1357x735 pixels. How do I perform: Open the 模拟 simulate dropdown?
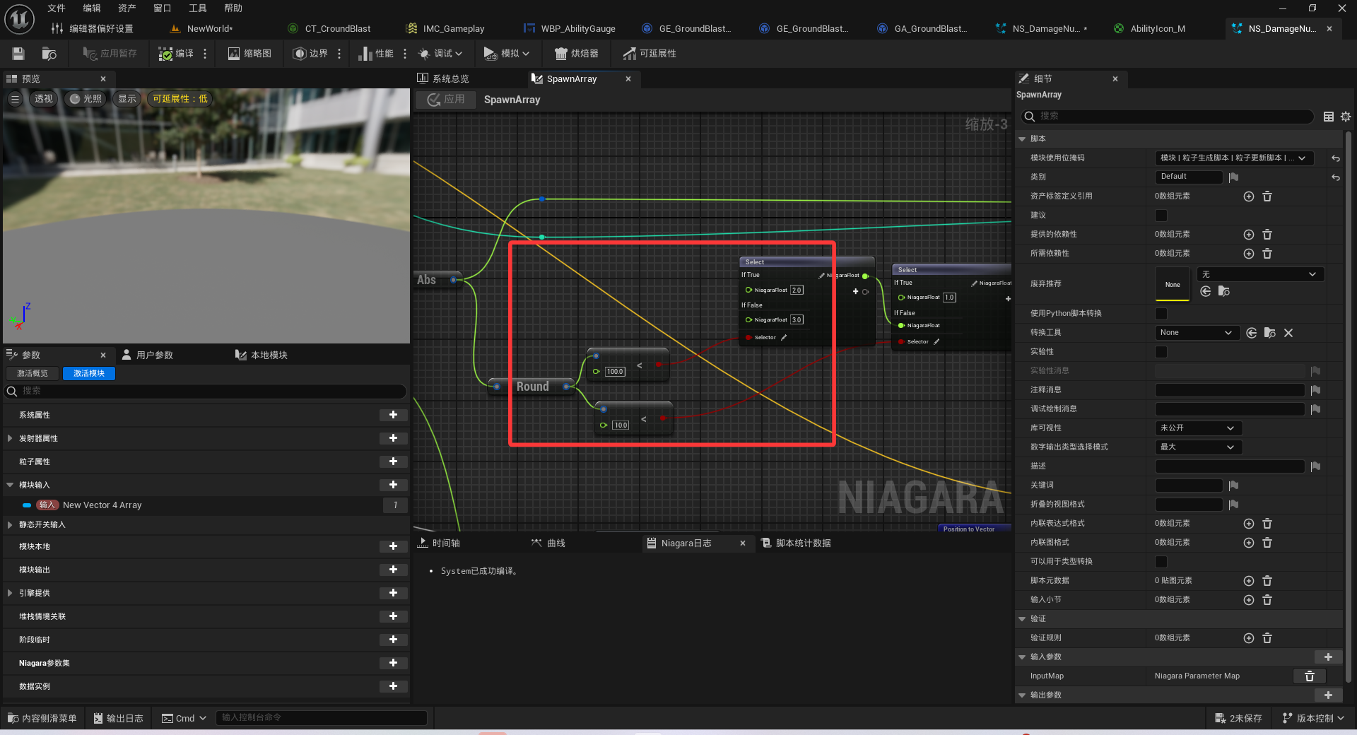[506, 54]
